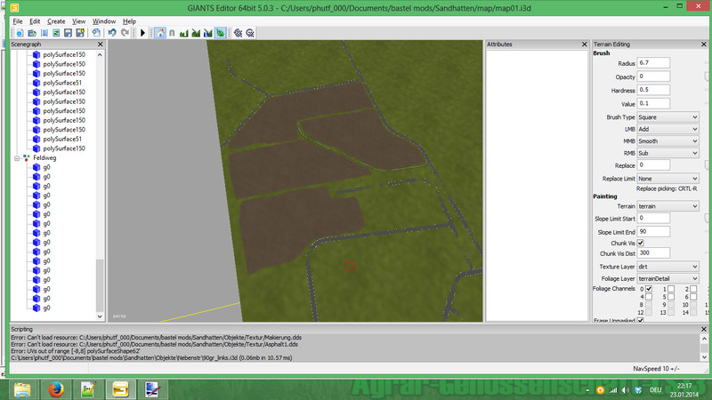The width and height of the screenshot is (712, 400).
Task: Select the terrain sculpt mode icon
Action: click(184, 33)
